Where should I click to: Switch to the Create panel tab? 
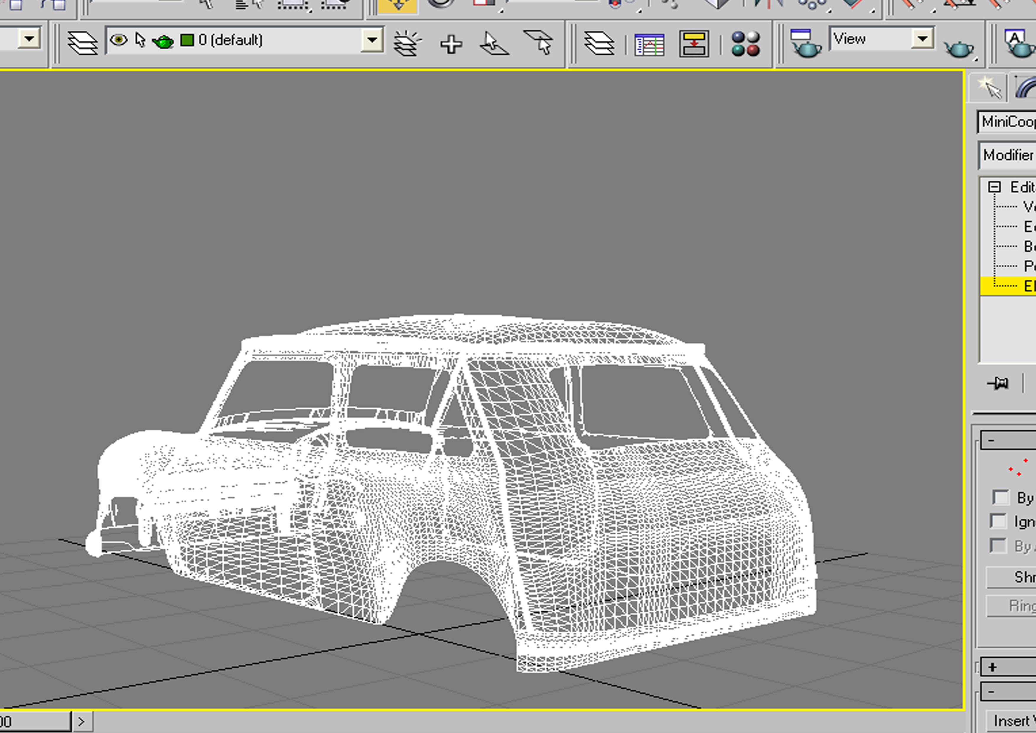pyautogui.click(x=989, y=87)
